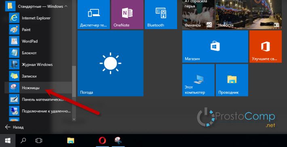Image resolution: width=287 pixels, height=147 pixels.
Task: Click the WordPad text label
Action: tap(30, 41)
